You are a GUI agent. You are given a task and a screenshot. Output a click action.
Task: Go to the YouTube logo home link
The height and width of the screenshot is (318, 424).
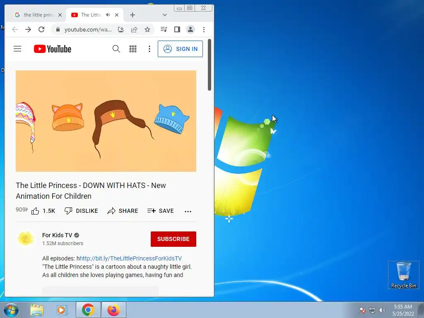(53, 49)
